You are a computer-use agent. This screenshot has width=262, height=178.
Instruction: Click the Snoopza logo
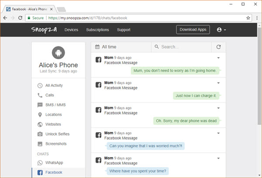tap(44, 30)
